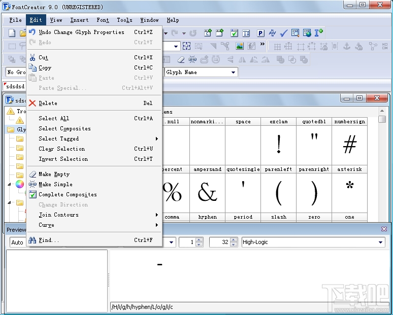Image resolution: width=393 pixels, height=315 pixels.
Task: Click the Make Simple link toolbar icon
Action: 192,59
